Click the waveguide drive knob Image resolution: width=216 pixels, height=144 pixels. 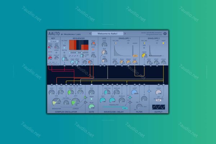[112, 100]
